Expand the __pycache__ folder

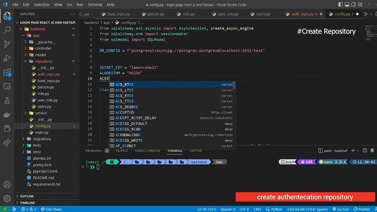coord(26,42)
